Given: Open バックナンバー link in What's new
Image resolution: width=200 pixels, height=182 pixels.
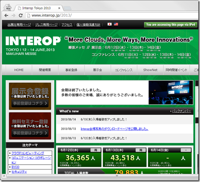Looking at the screenshot, I should pyautogui.click(x=181, y=111).
